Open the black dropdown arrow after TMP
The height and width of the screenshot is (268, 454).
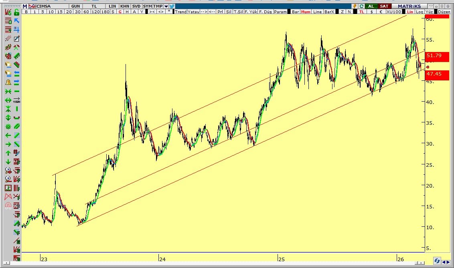click(x=166, y=6)
